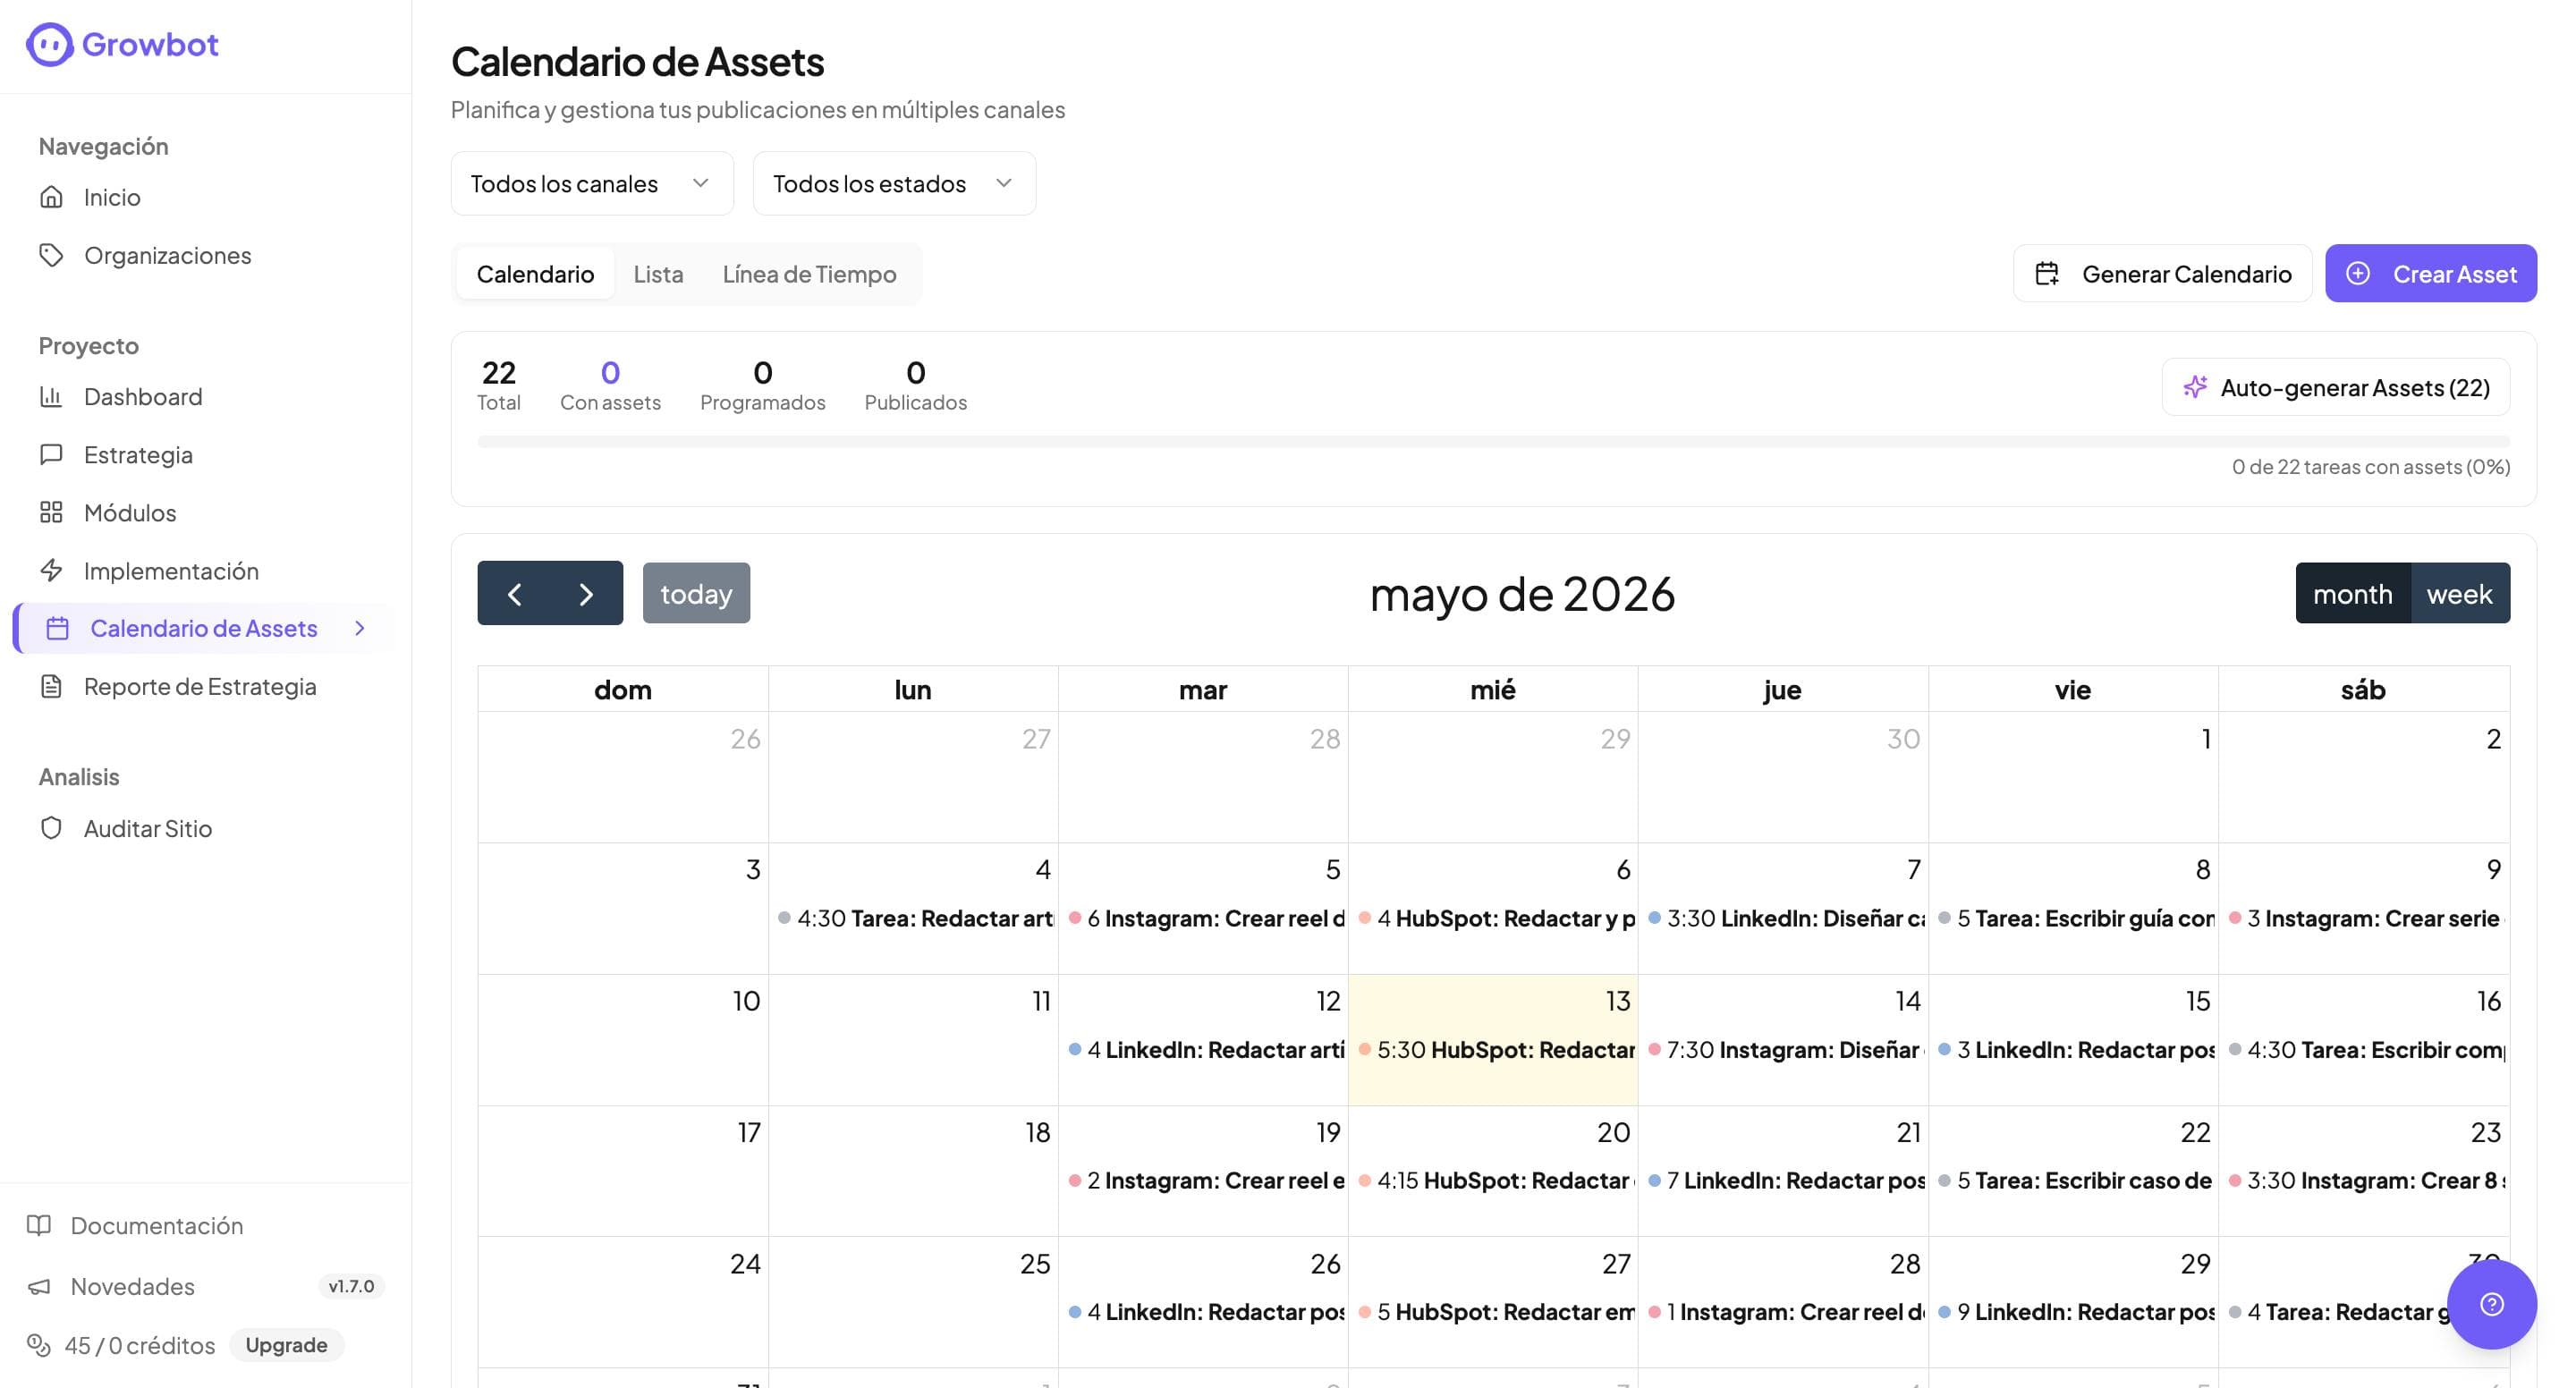
Task: Select the Línea de Tiempo tab
Action: coord(809,273)
